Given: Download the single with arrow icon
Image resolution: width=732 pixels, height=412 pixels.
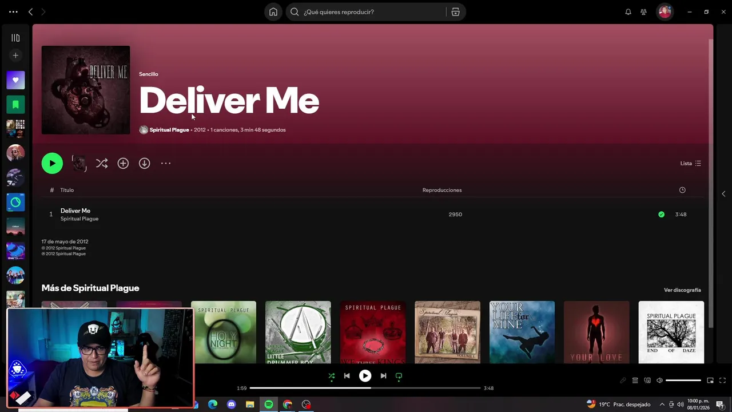Looking at the screenshot, I should pos(145,164).
